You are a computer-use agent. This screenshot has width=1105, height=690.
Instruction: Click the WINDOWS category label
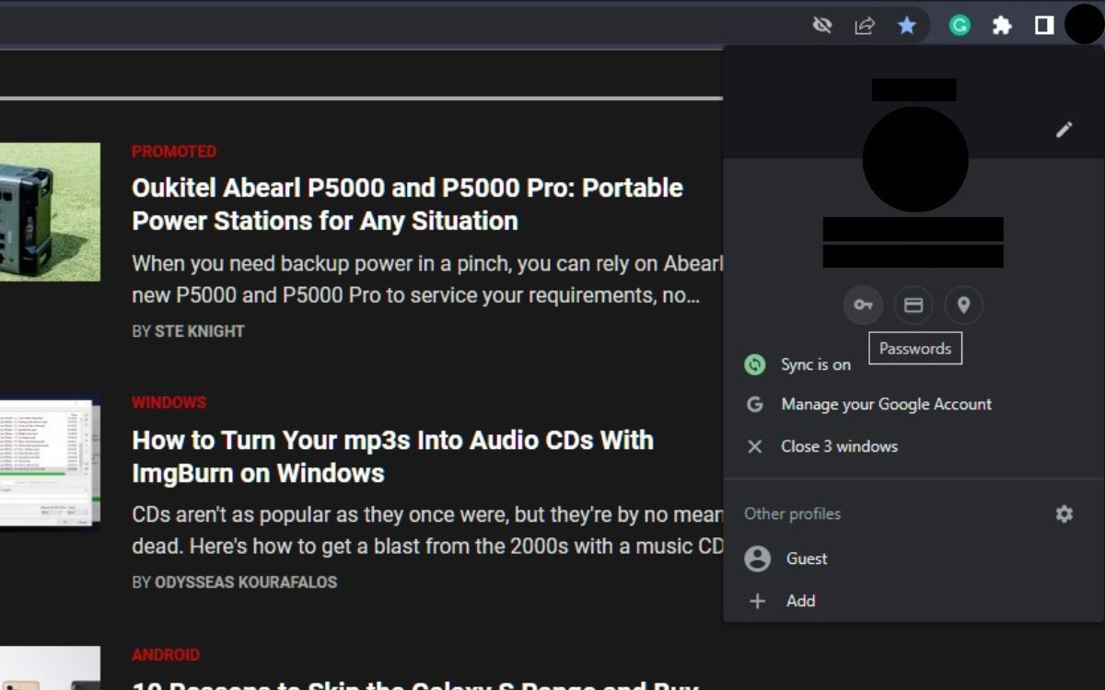(169, 403)
